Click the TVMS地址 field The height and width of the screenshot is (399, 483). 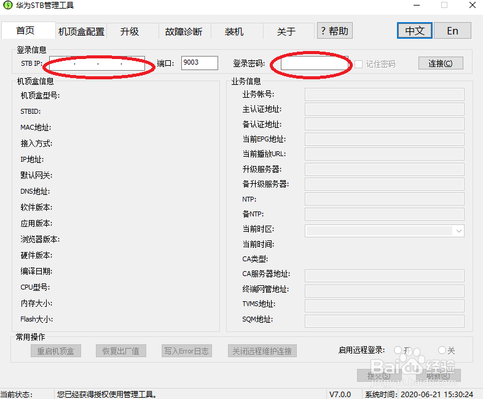[385, 306]
